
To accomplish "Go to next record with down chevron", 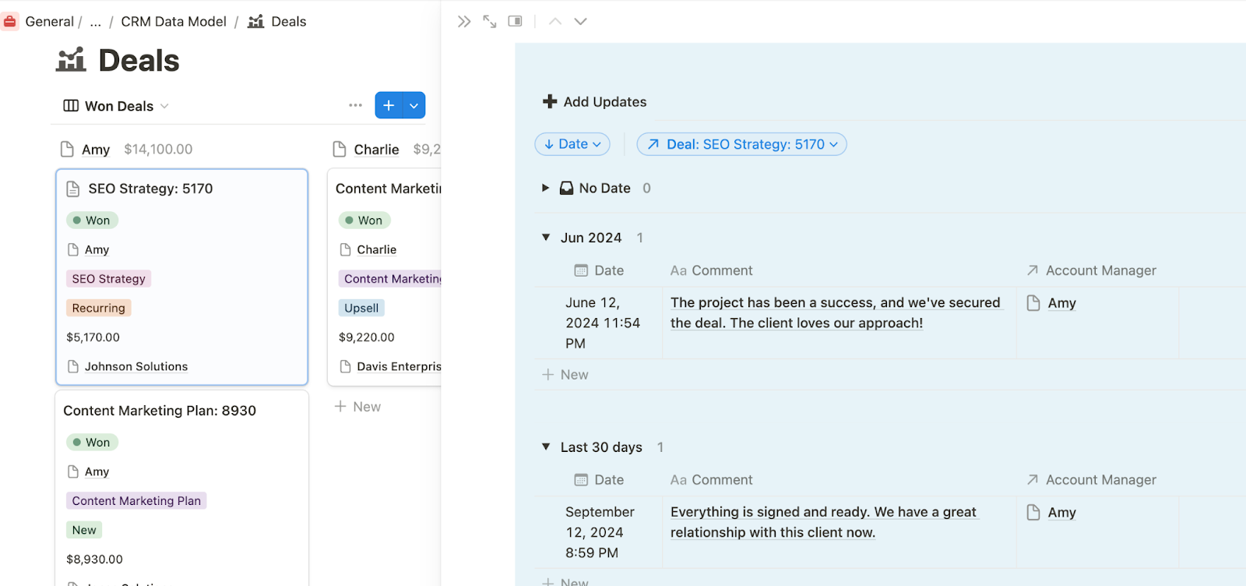I will (581, 22).
